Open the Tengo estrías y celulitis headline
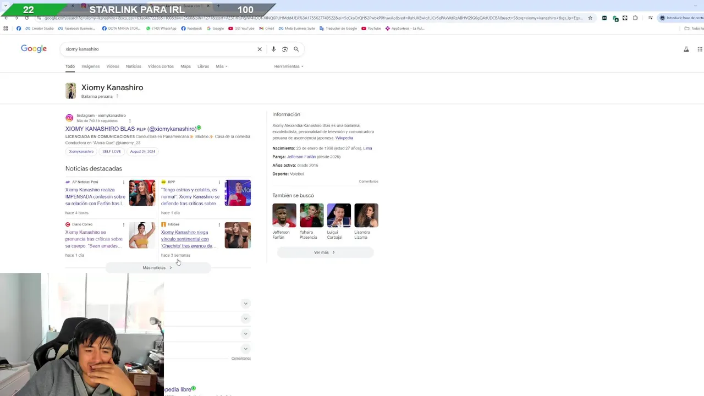The image size is (704, 396). click(x=190, y=196)
